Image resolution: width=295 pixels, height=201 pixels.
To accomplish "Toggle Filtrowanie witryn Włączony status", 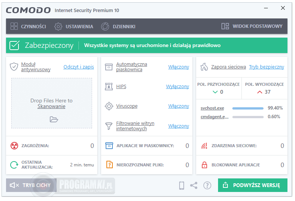I will point(178,126).
